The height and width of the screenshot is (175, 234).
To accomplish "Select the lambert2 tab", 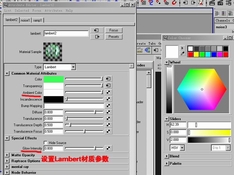I will tap(11, 20).
